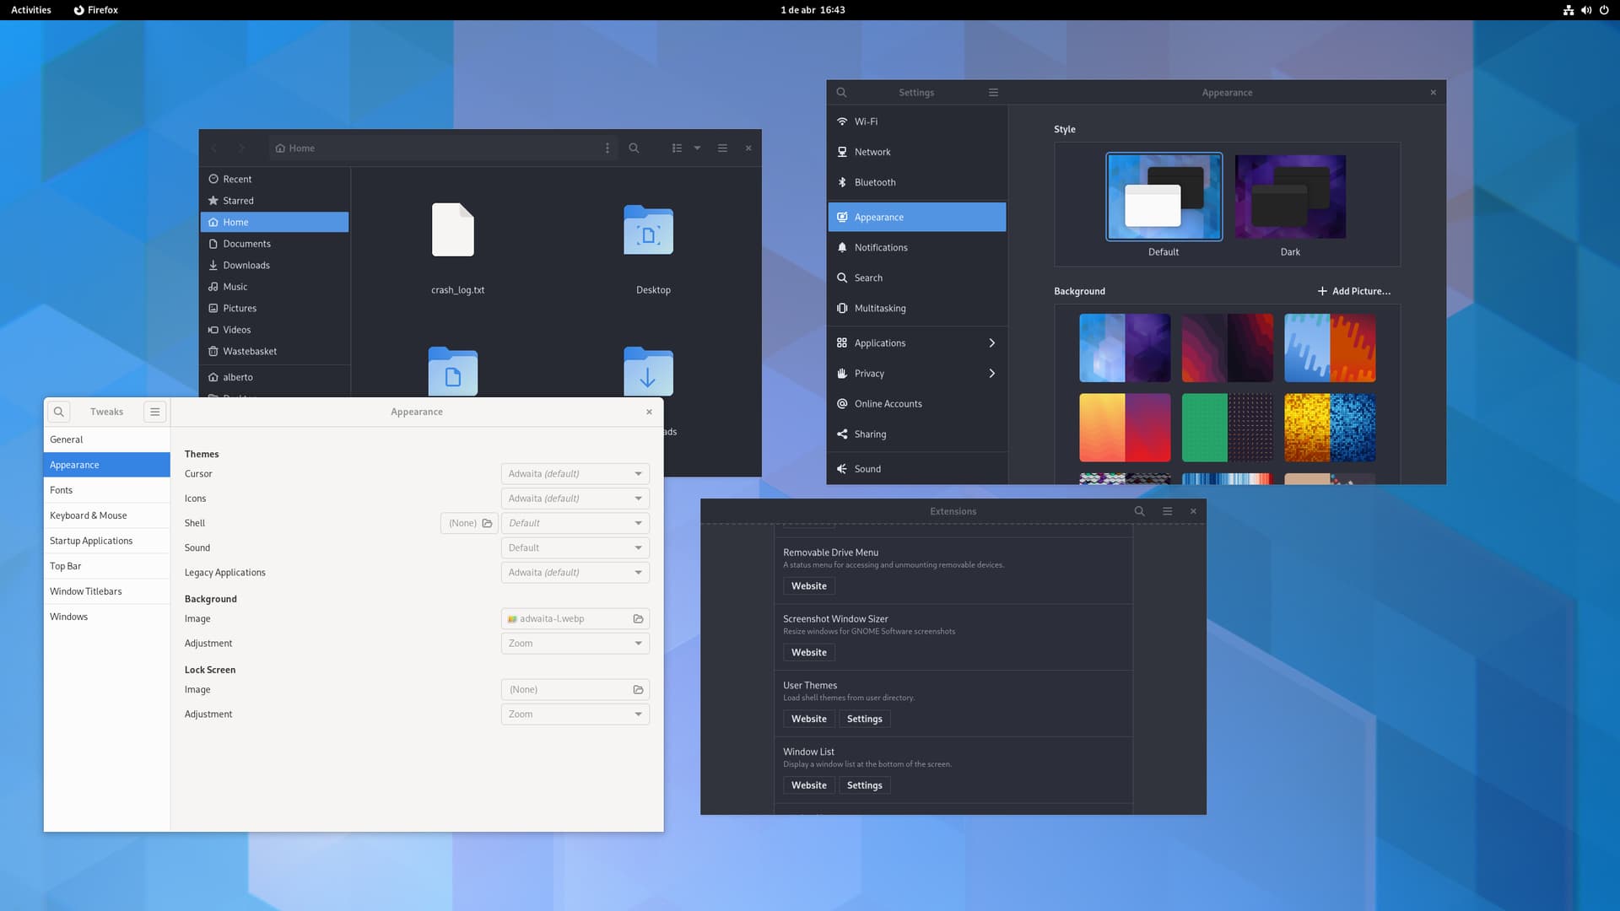This screenshot has width=1620, height=911.
Task: Open view options dropdown arrow in Files toolbar
Action: [x=697, y=148]
